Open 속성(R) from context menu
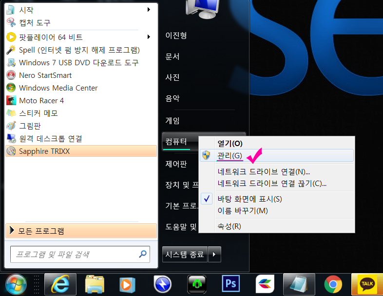This screenshot has width=383, height=296. [x=277, y=226]
